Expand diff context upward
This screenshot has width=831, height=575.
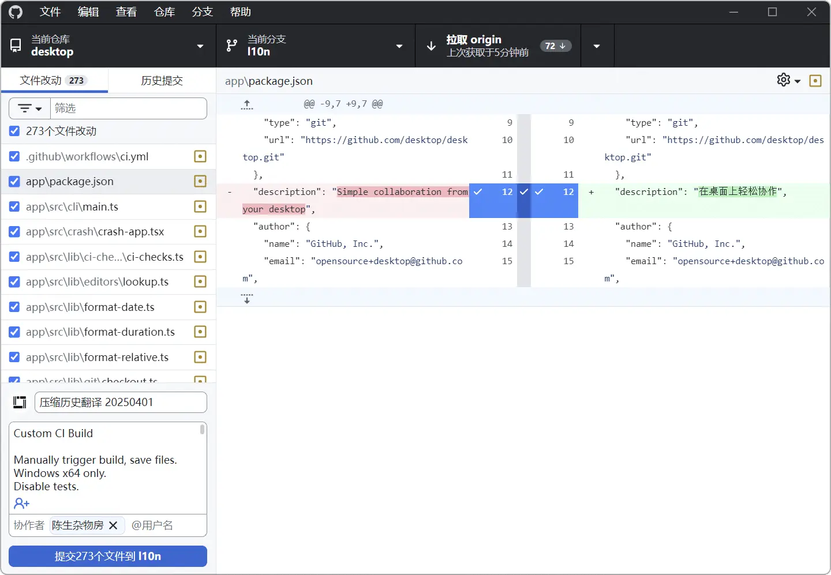247,104
